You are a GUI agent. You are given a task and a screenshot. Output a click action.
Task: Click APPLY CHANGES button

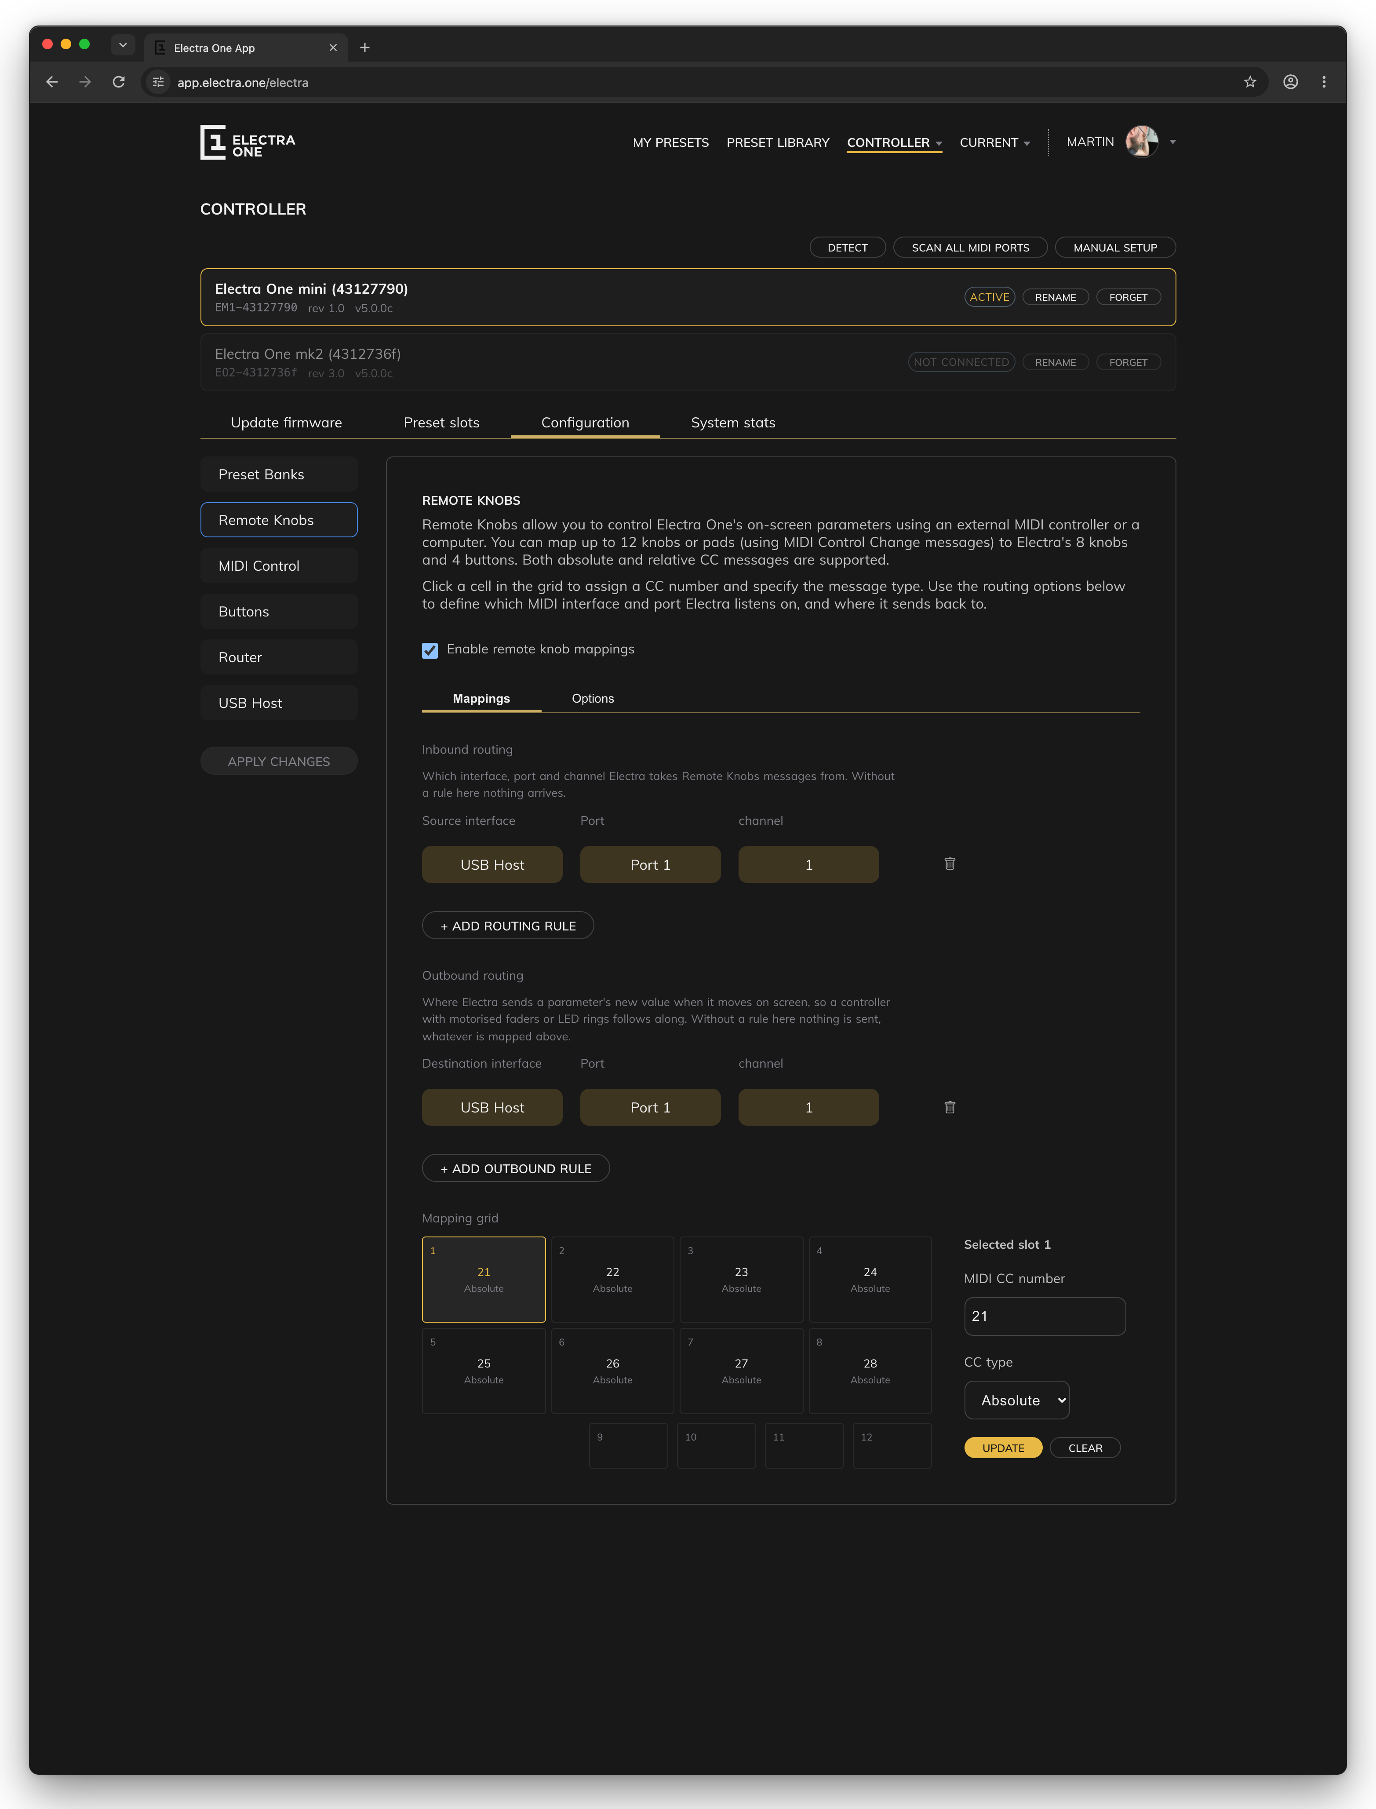pyautogui.click(x=278, y=761)
